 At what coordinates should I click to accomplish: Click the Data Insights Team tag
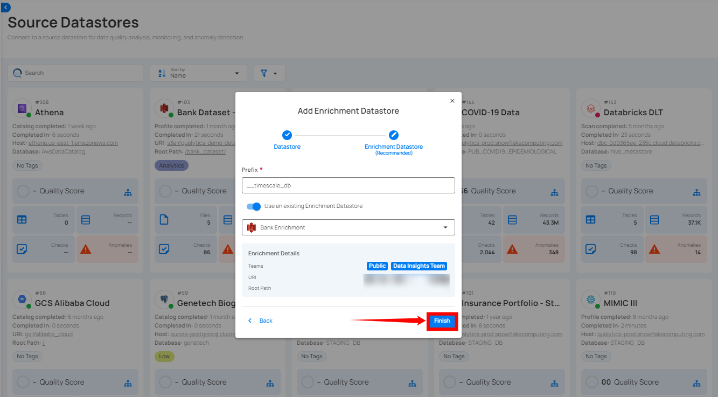419,266
